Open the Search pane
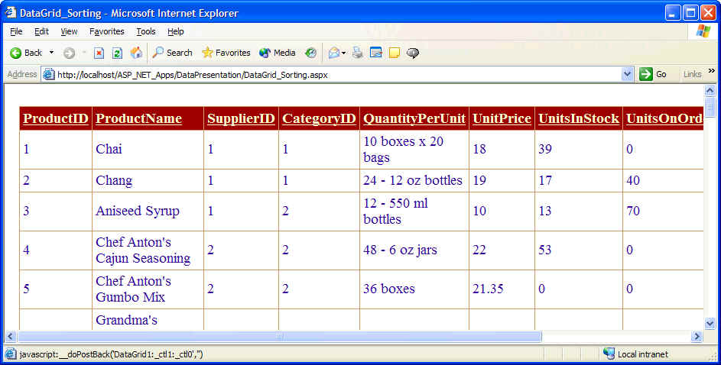Screen dimensions: 721x365 (172, 53)
